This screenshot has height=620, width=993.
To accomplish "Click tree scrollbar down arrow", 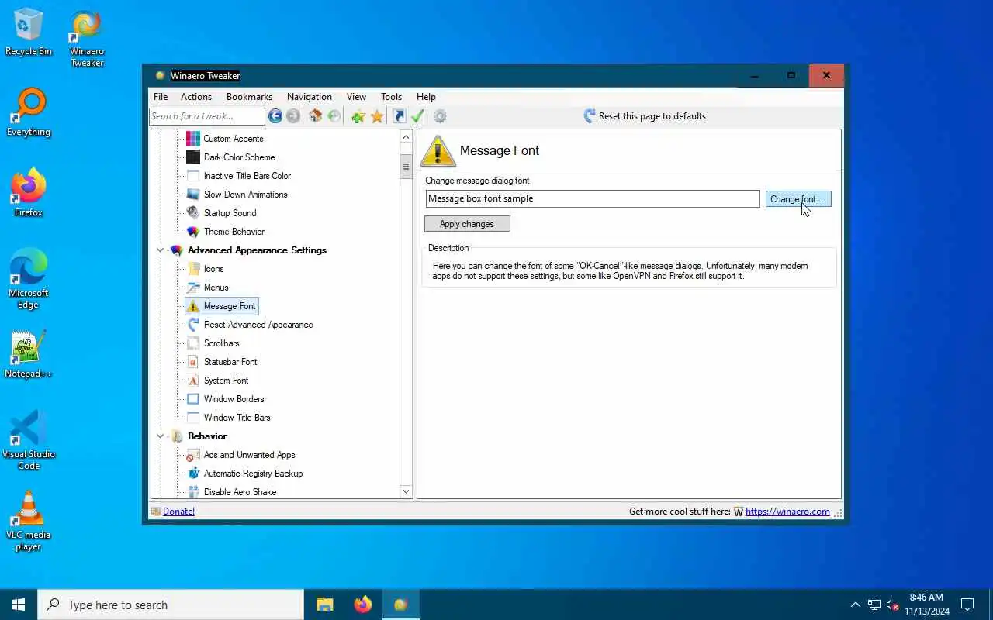I will [x=406, y=491].
